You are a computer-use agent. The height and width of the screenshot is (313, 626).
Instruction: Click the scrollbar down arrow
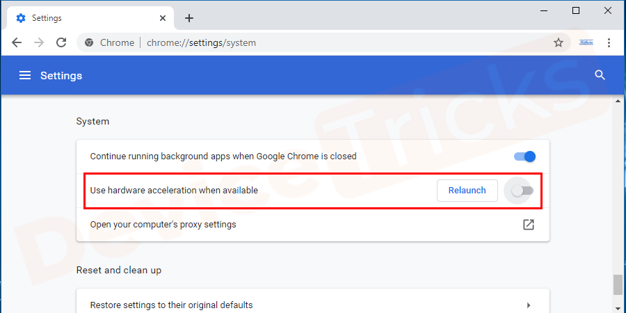[618, 306]
